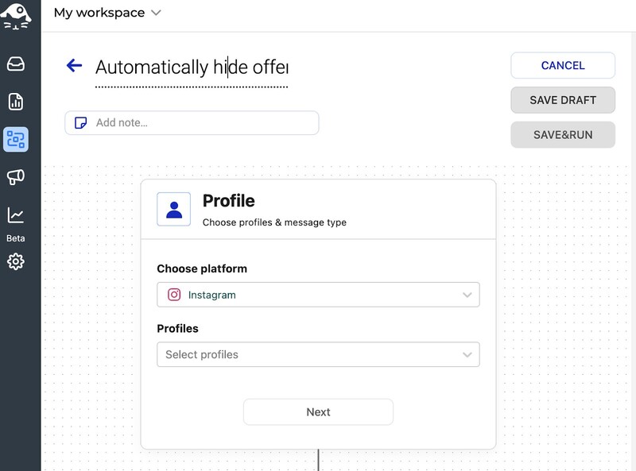Click the Beta label in sidebar
Viewport: 636px width, 471px height.
[16, 238]
